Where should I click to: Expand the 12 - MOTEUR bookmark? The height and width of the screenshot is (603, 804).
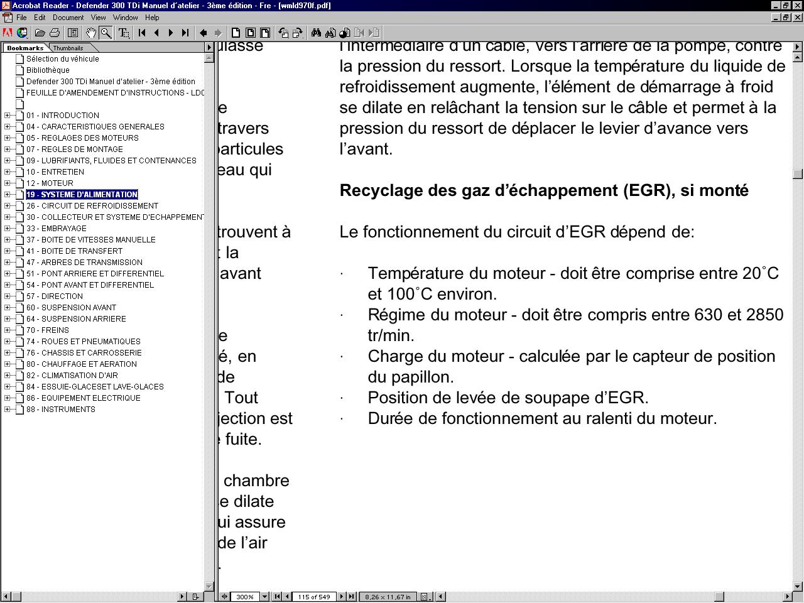pos(8,183)
